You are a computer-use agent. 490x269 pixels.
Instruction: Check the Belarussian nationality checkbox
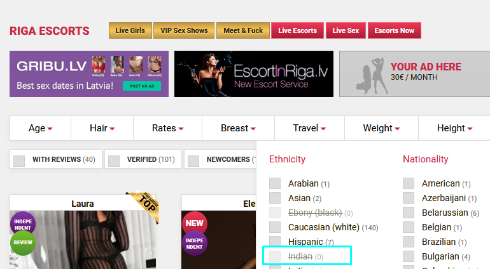click(x=409, y=213)
